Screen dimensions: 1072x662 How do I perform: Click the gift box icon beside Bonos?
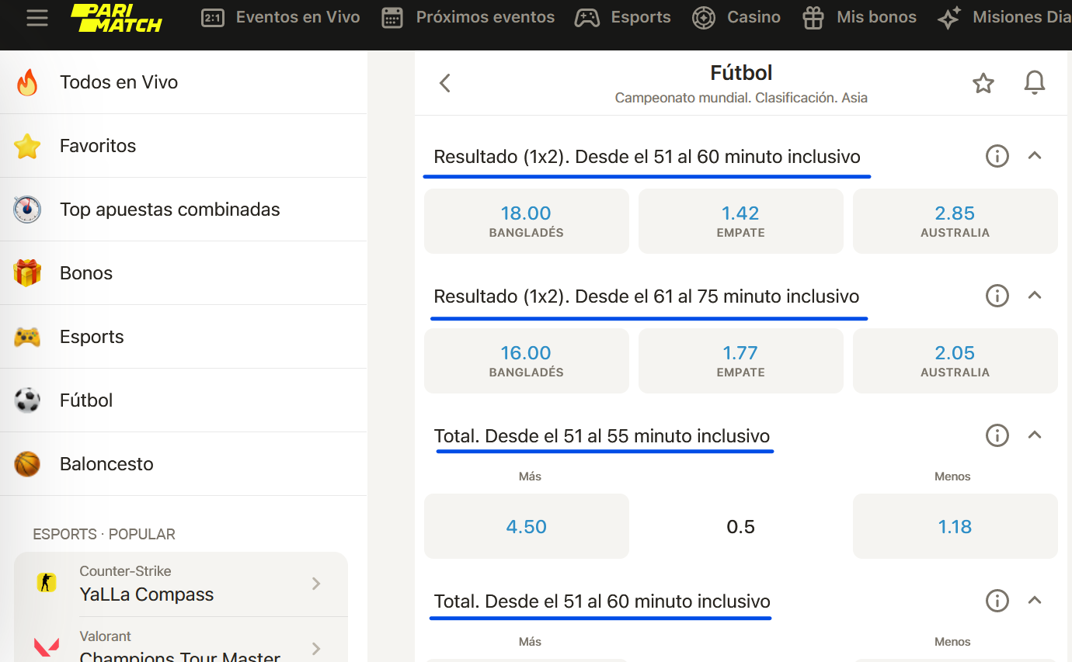(27, 273)
